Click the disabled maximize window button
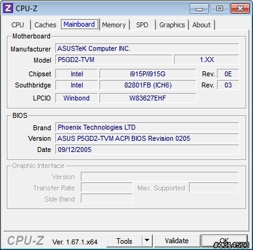253x250 pixels. (219, 9)
